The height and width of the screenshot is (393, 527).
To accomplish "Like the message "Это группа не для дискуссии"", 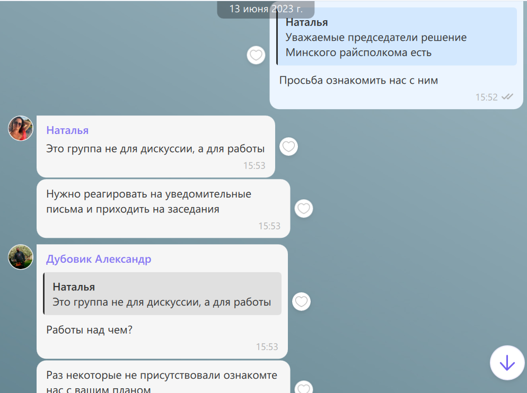I will [288, 147].
